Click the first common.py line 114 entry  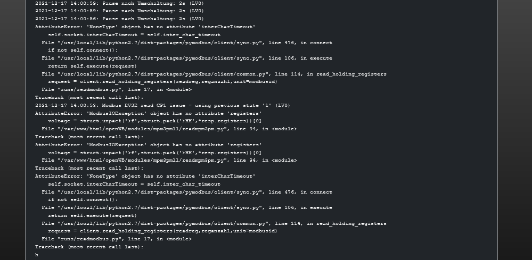tap(214, 74)
